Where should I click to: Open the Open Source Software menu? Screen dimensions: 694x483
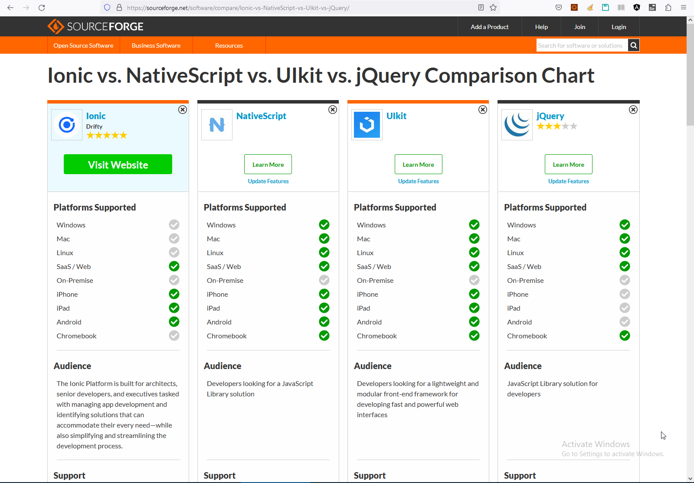tap(83, 45)
